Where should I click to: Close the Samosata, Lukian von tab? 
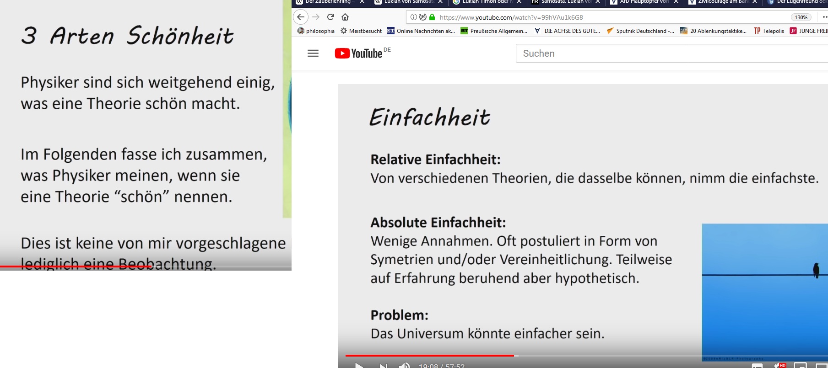(598, 2)
